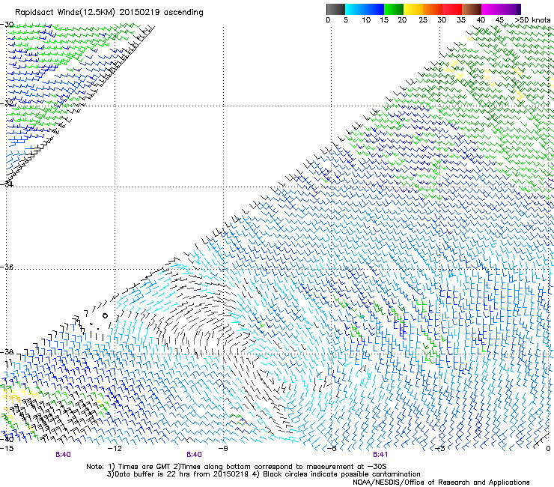Click the longitude axis label '-12'
This screenshot has width=554, height=487.
tap(115, 449)
